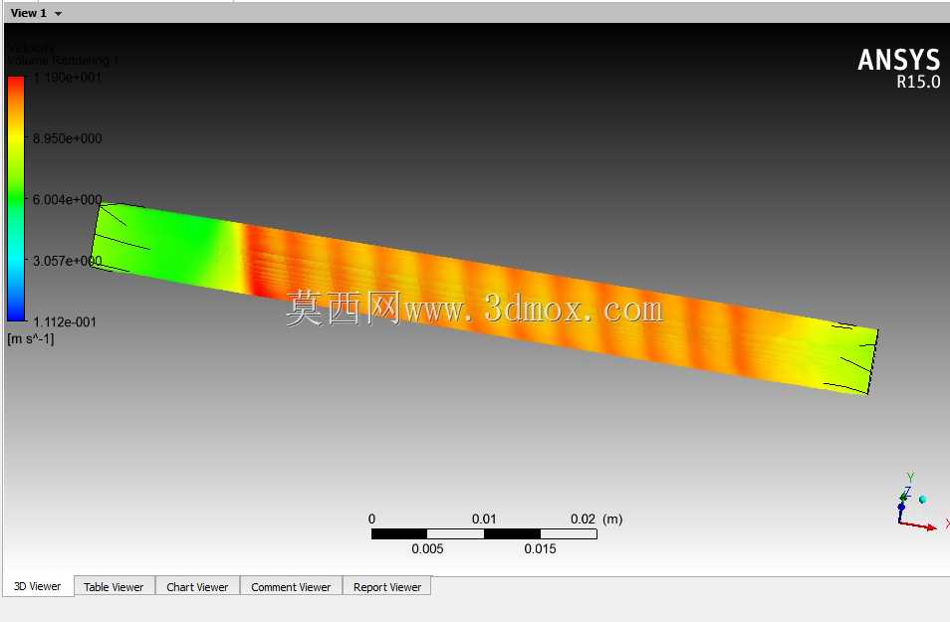Click the ANSYS R15.0 logo

pyautogui.click(x=899, y=68)
